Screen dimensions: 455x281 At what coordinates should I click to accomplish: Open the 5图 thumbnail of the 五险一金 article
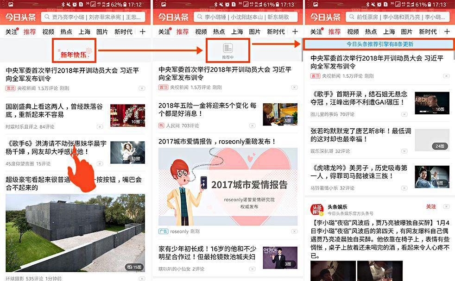pos(280,114)
